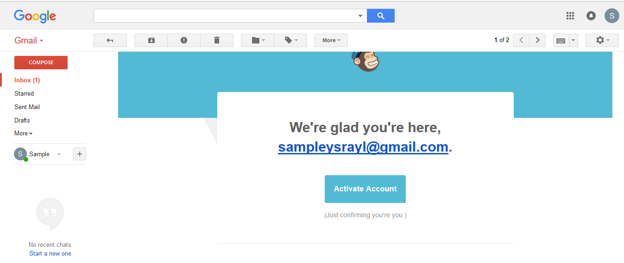This screenshot has width=624, height=263.
Task: Open the notifications bell
Action: pyautogui.click(x=591, y=16)
